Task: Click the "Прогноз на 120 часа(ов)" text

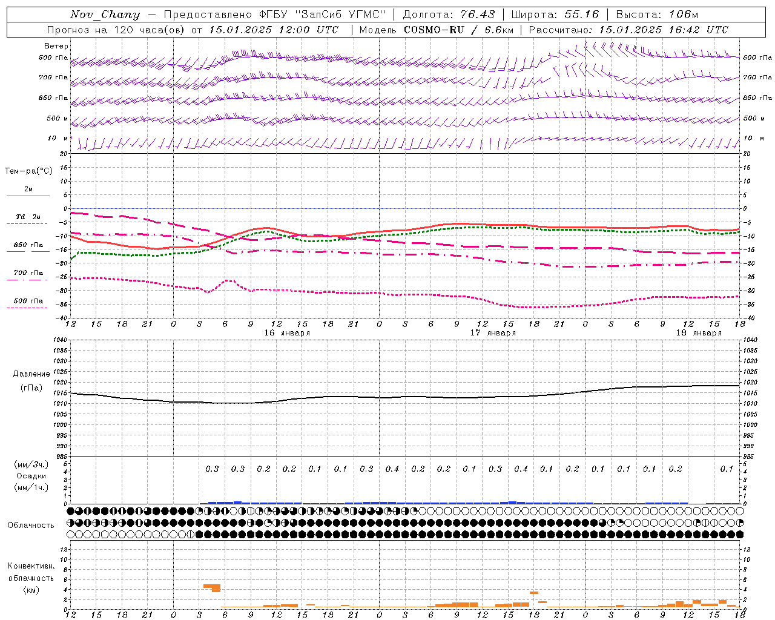Action: coord(116,30)
